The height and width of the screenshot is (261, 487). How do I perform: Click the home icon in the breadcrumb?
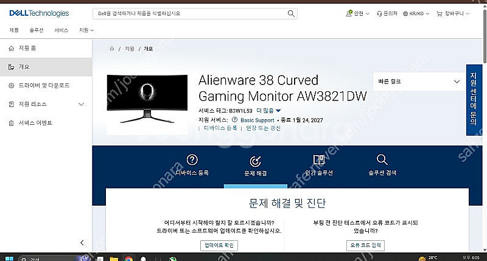pyautogui.click(x=112, y=49)
